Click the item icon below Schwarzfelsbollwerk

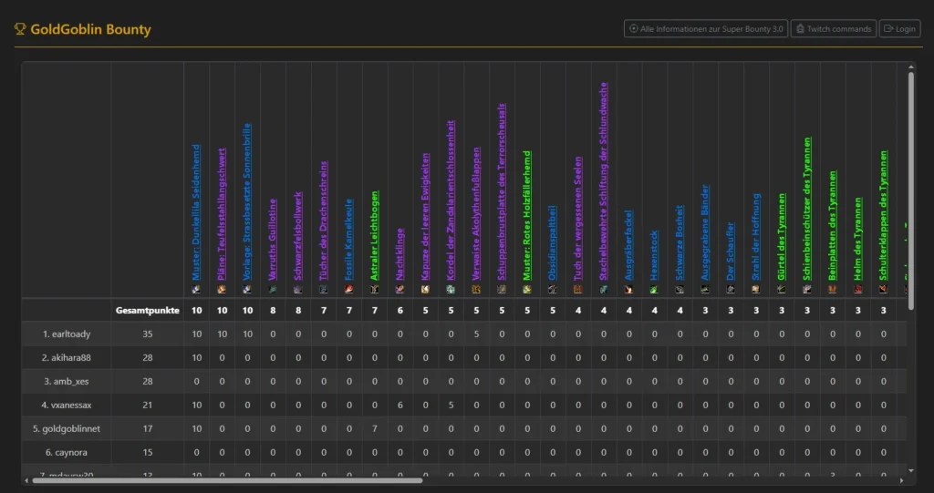click(x=298, y=290)
